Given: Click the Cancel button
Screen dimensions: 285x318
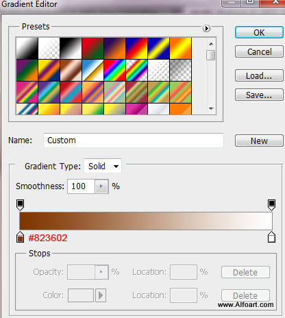Looking at the screenshot, I should pyautogui.click(x=259, y=52).
